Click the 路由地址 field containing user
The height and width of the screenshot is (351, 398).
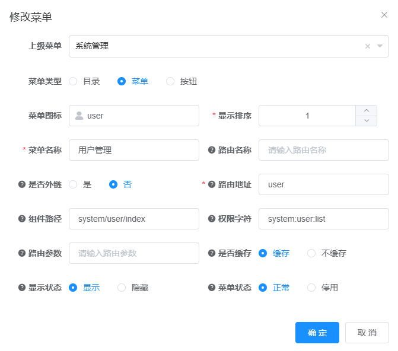(324, 184)
